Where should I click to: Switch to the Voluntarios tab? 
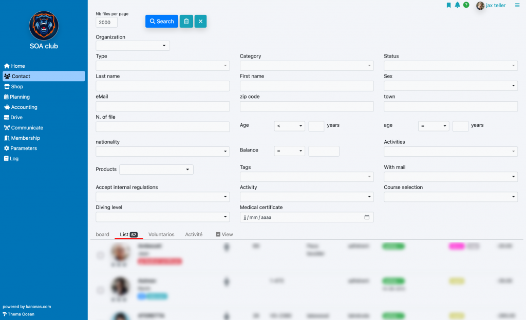pos(161,234)
